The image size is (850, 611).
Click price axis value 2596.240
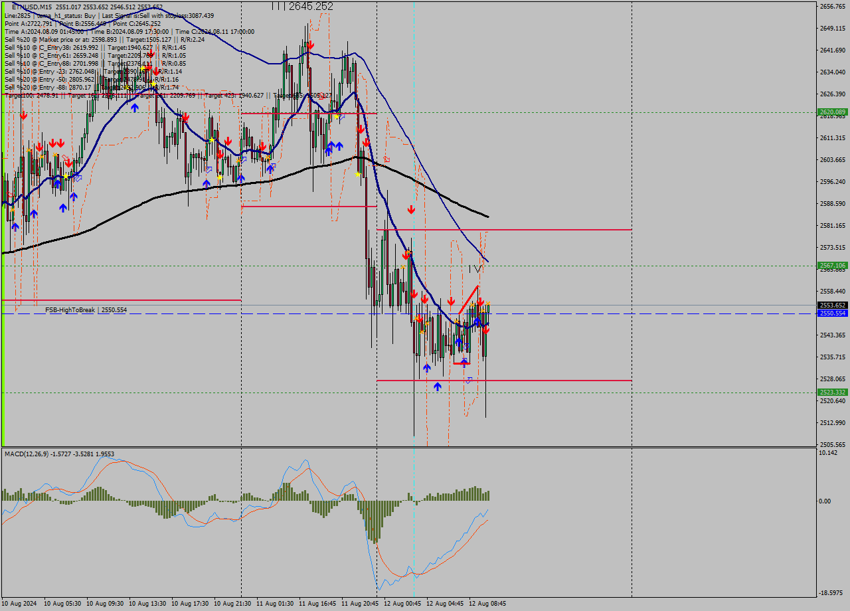coord(833,181)
